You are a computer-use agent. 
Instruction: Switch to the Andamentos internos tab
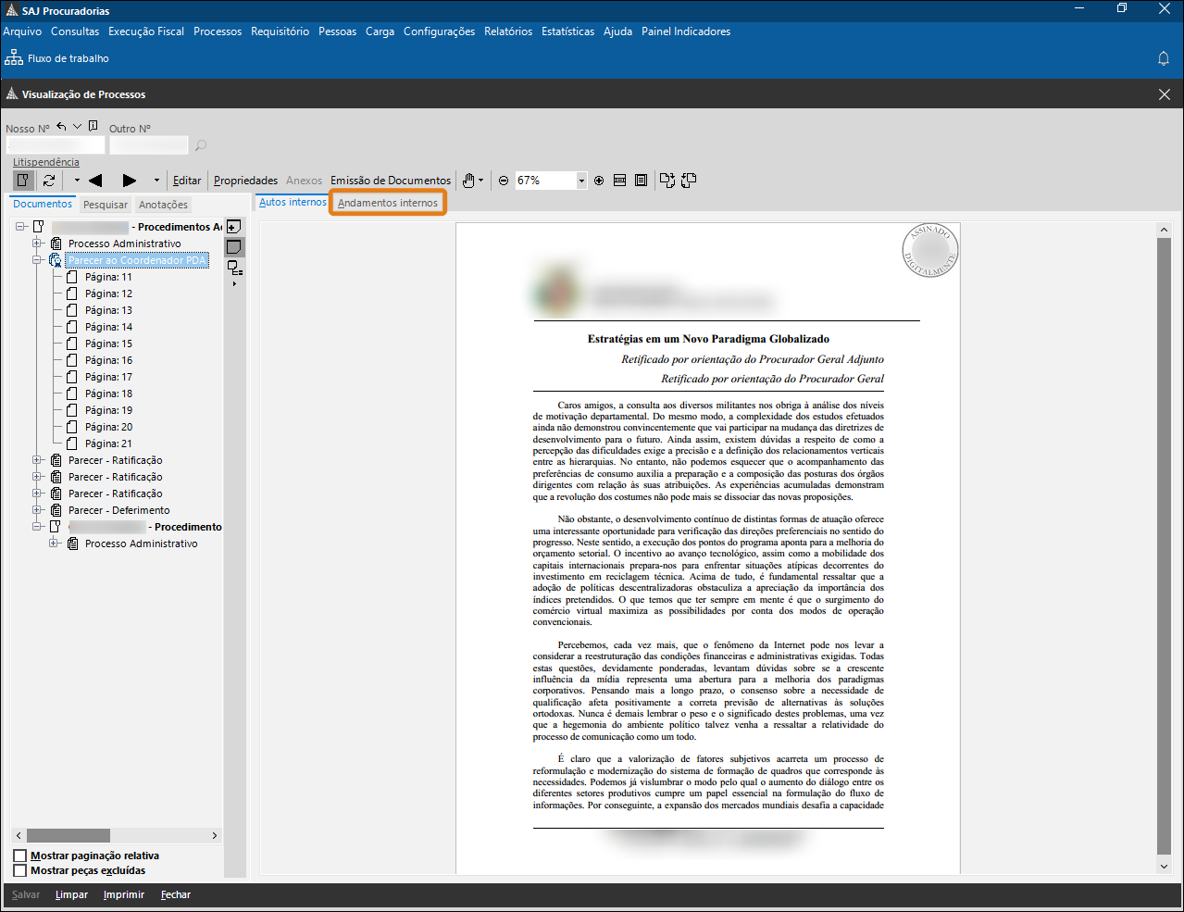(x=388, y=203)
